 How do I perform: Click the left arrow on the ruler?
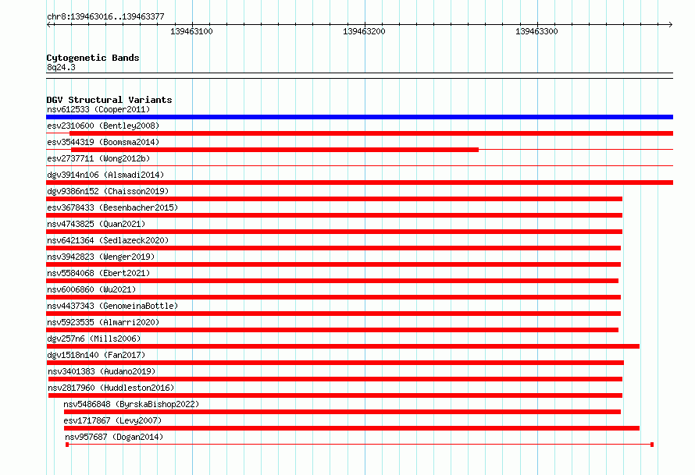tap(48, 24)
